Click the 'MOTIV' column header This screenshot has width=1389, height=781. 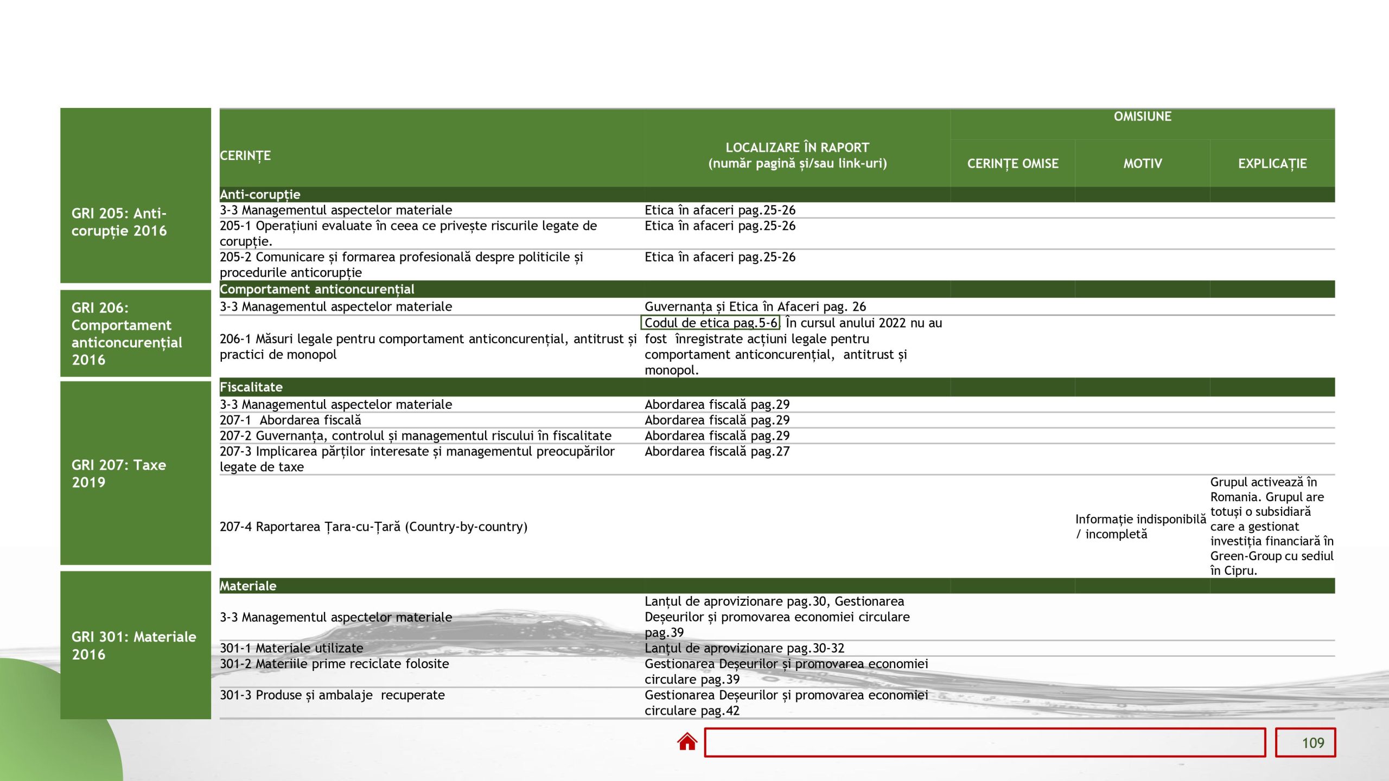(x=1143, y=164)
